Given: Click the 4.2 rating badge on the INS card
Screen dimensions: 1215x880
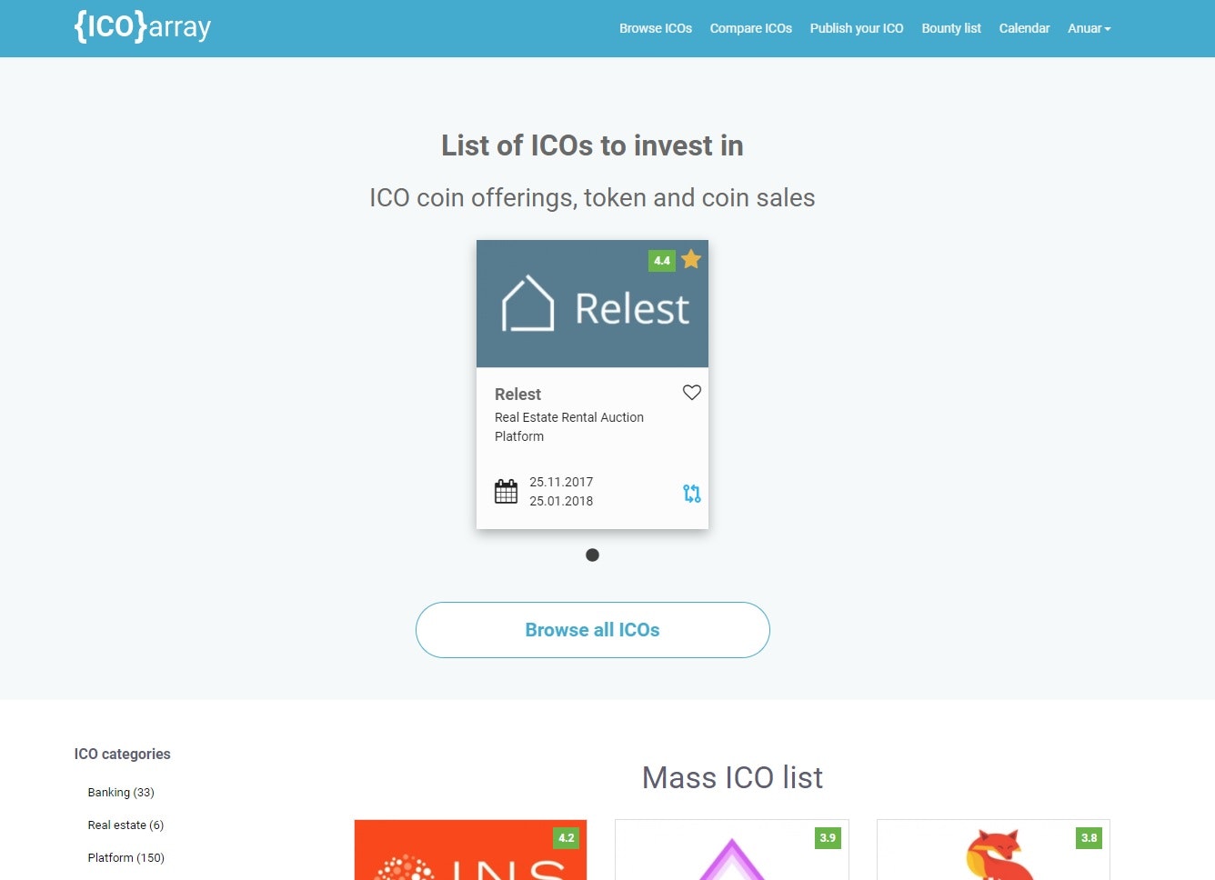Looking at the screenshot, I should (x=566, y=838).
